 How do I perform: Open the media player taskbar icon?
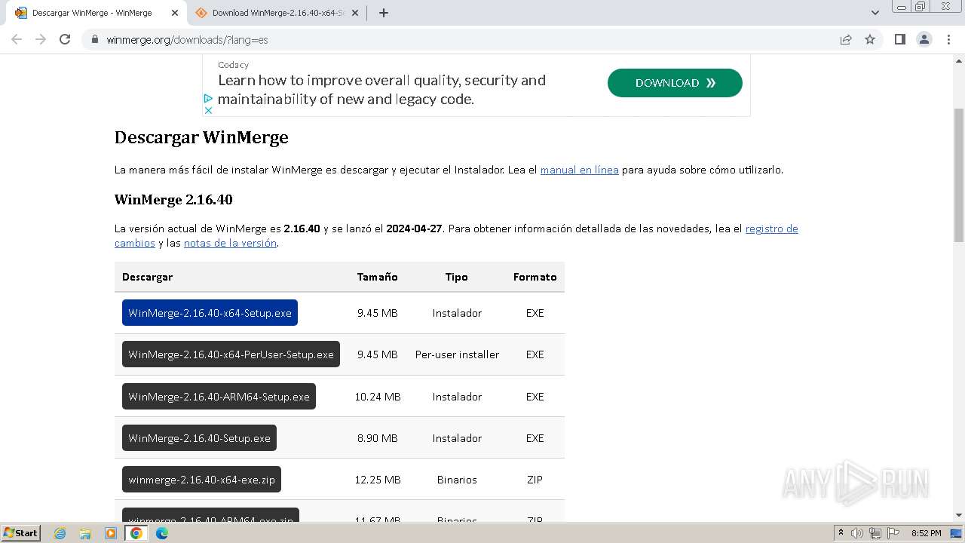[x=111, y=533]
